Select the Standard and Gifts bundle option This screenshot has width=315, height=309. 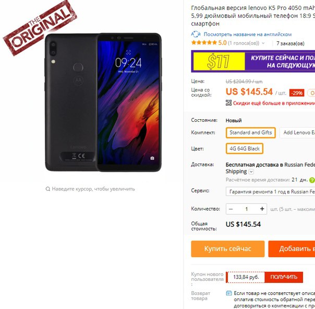250,133
